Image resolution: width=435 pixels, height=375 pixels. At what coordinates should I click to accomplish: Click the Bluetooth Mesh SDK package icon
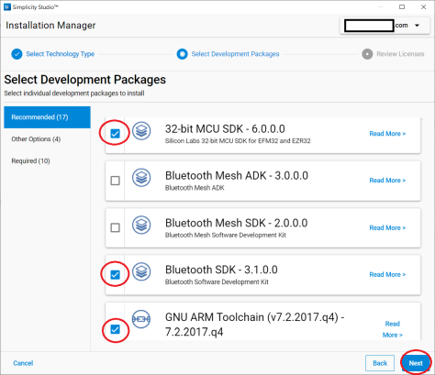[141, 225]
